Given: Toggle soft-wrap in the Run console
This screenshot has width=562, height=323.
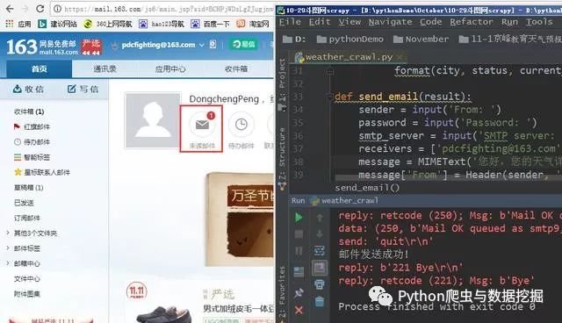Looking at the screenshot, I should pos(320,251).
